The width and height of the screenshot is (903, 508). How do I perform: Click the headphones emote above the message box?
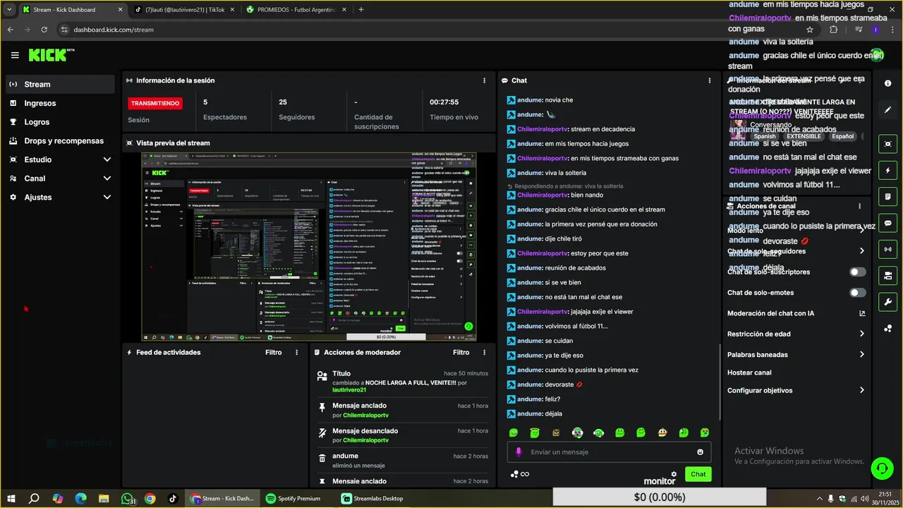click(x=599, y=432)
